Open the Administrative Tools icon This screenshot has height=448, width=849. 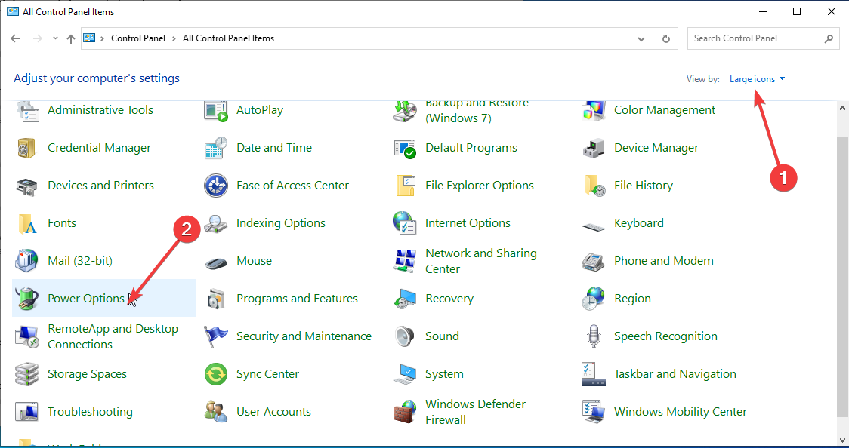[x=26, y=110]
